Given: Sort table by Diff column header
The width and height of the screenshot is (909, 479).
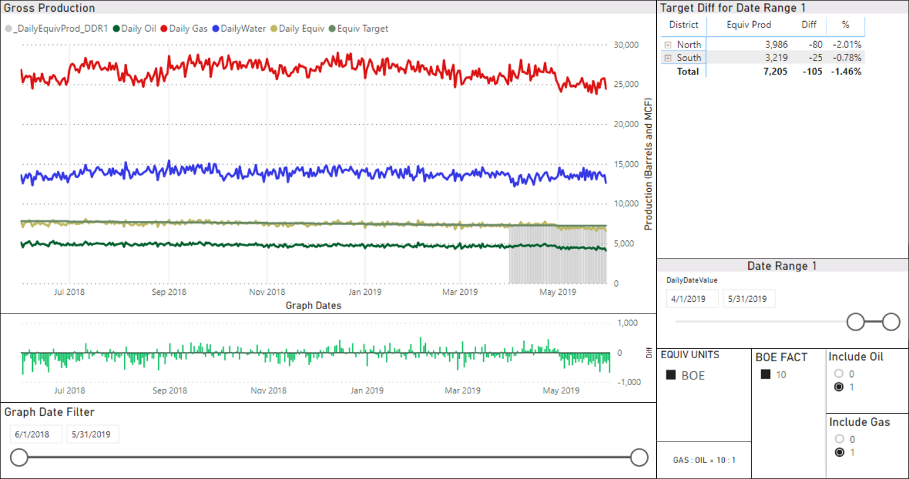Looking at the screenshot, I should 809,25.
